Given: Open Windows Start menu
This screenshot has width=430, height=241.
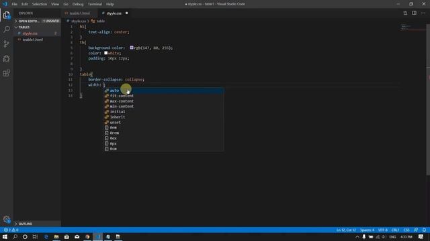Looking at the screenshot, I should pyautogui.click(x=5, y=237).
